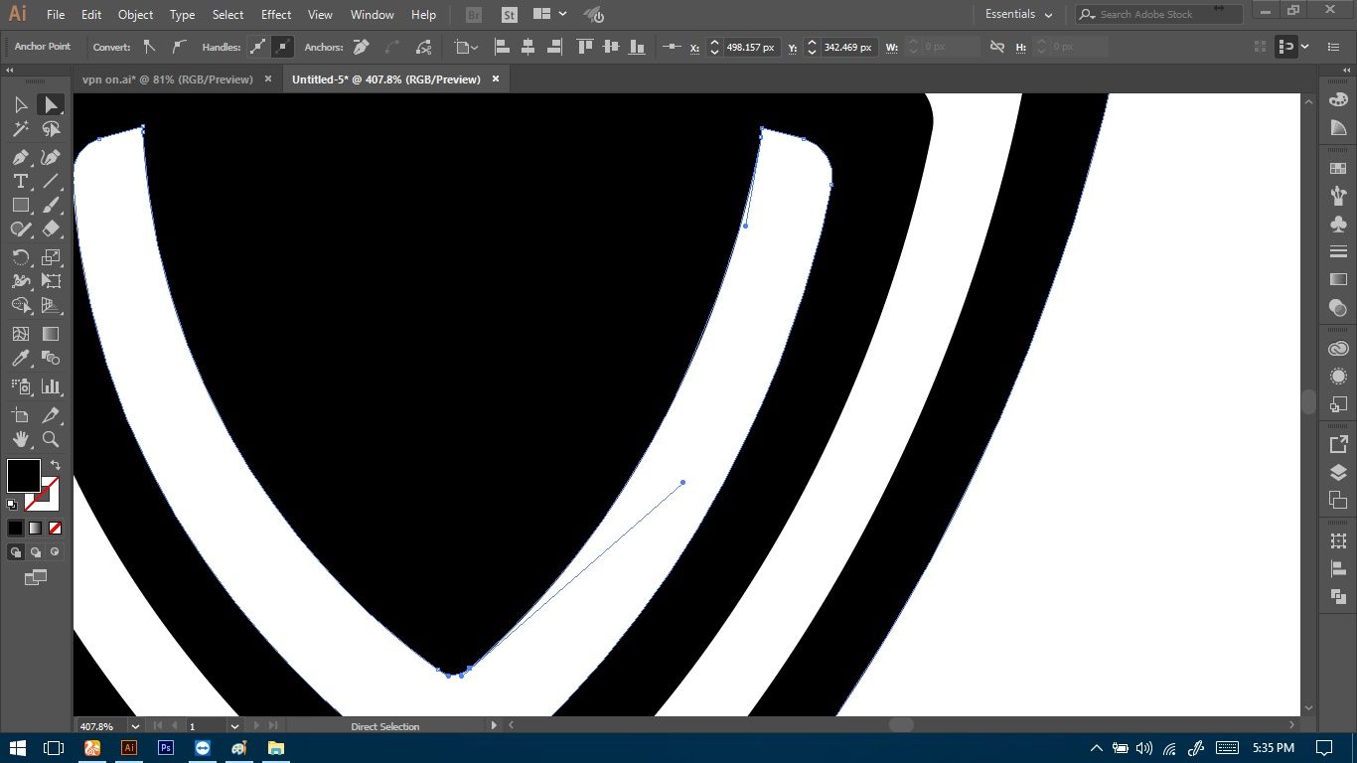Reset to default fill and stroke
The width and height of the screenshot is (1357, 763).
[12, 505]
